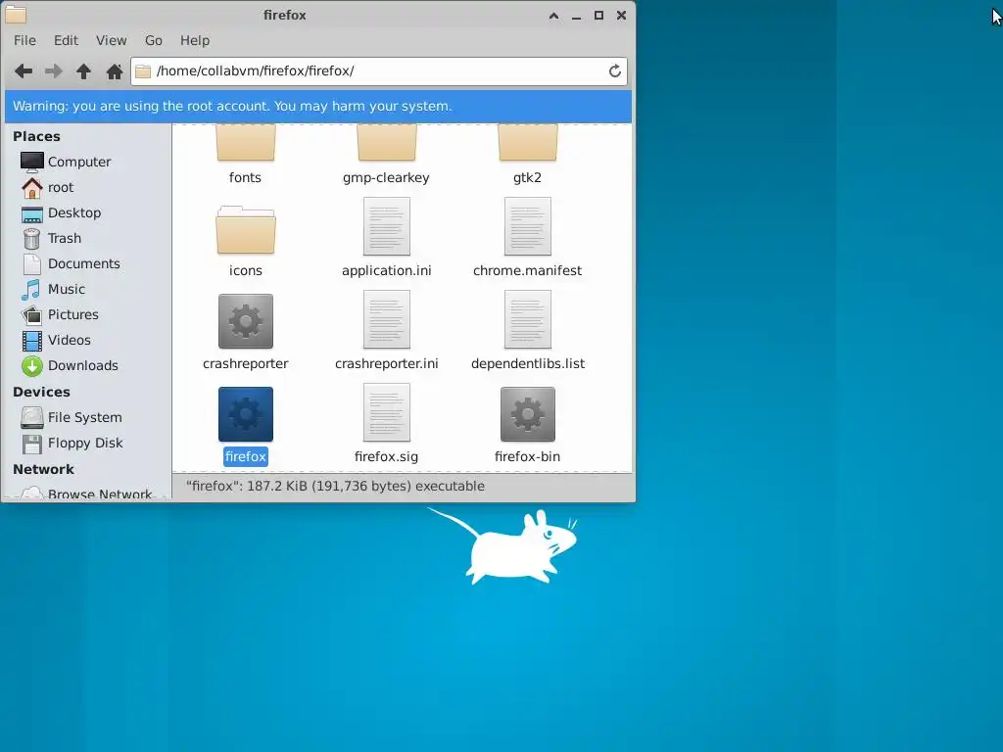Go back using the back arrow

pyautogui.click(x=24, y=70)
